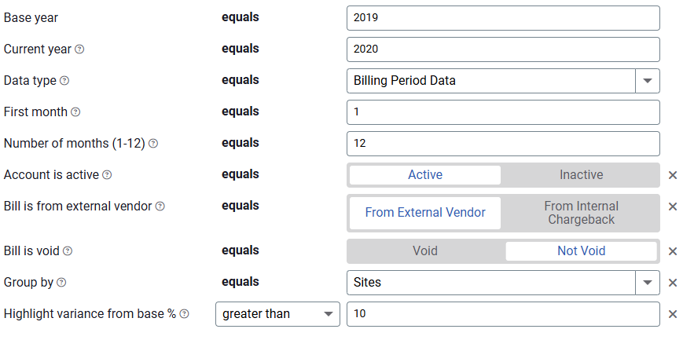
Task: Click the variance percentage value field
Action: tap(503, 314)
